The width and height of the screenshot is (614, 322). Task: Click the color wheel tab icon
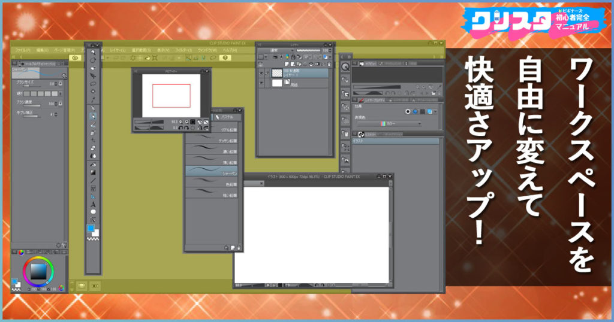(21, 252)
